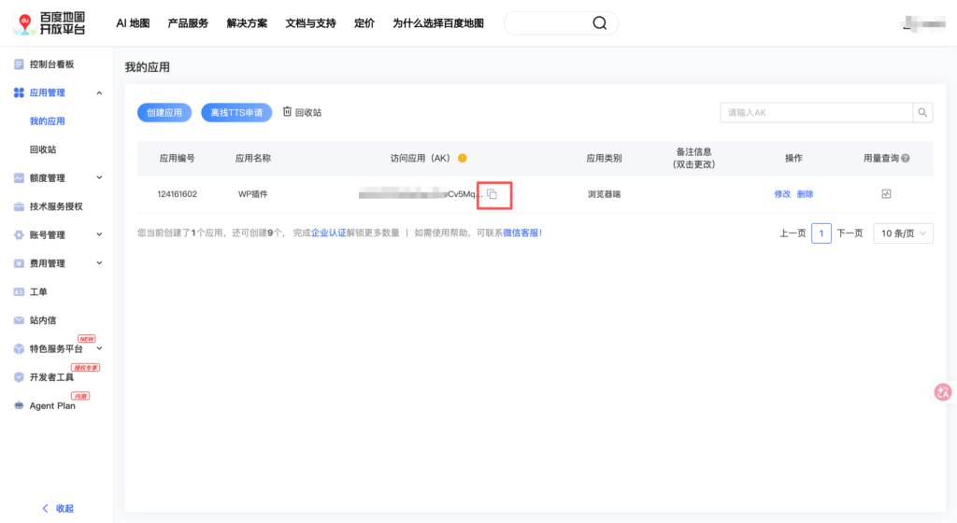Collapse the 应用管理 section chevron
Image resolution: width=957 pixels, height=523 pixels.
99,92
